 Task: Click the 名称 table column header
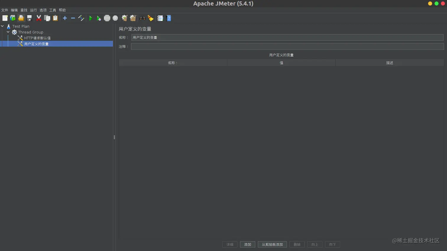click(x=173, y=63)
